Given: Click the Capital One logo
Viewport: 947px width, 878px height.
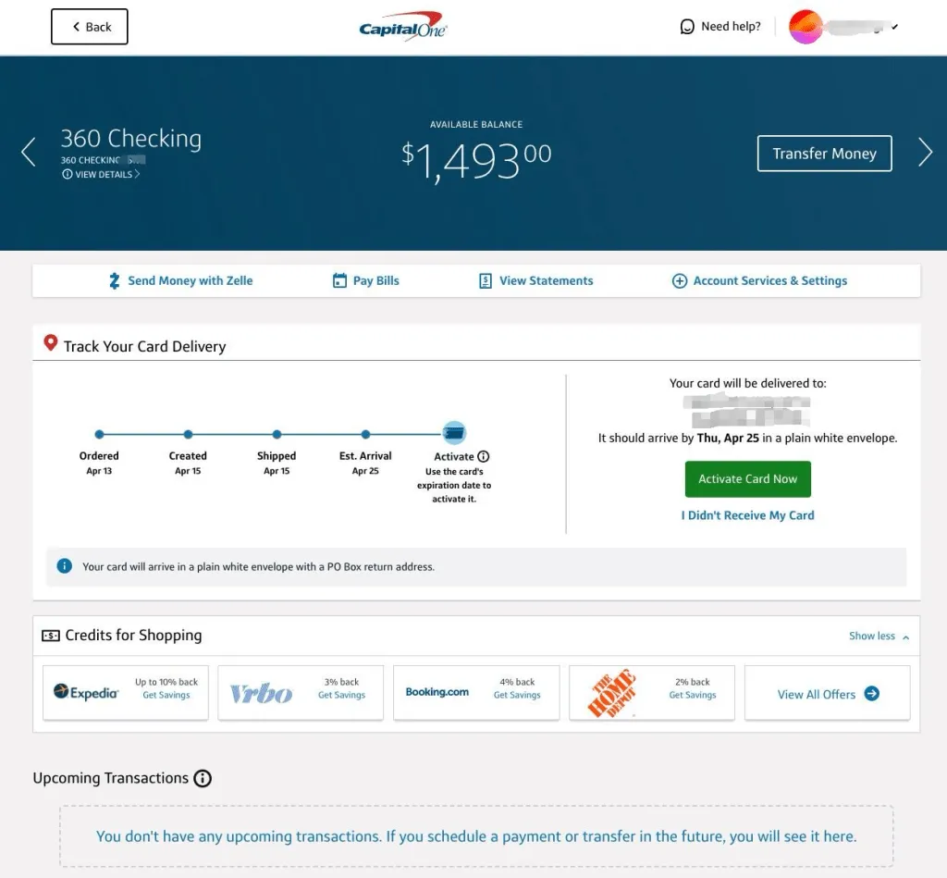Looking at the screenshot, I should pos(402,27).
